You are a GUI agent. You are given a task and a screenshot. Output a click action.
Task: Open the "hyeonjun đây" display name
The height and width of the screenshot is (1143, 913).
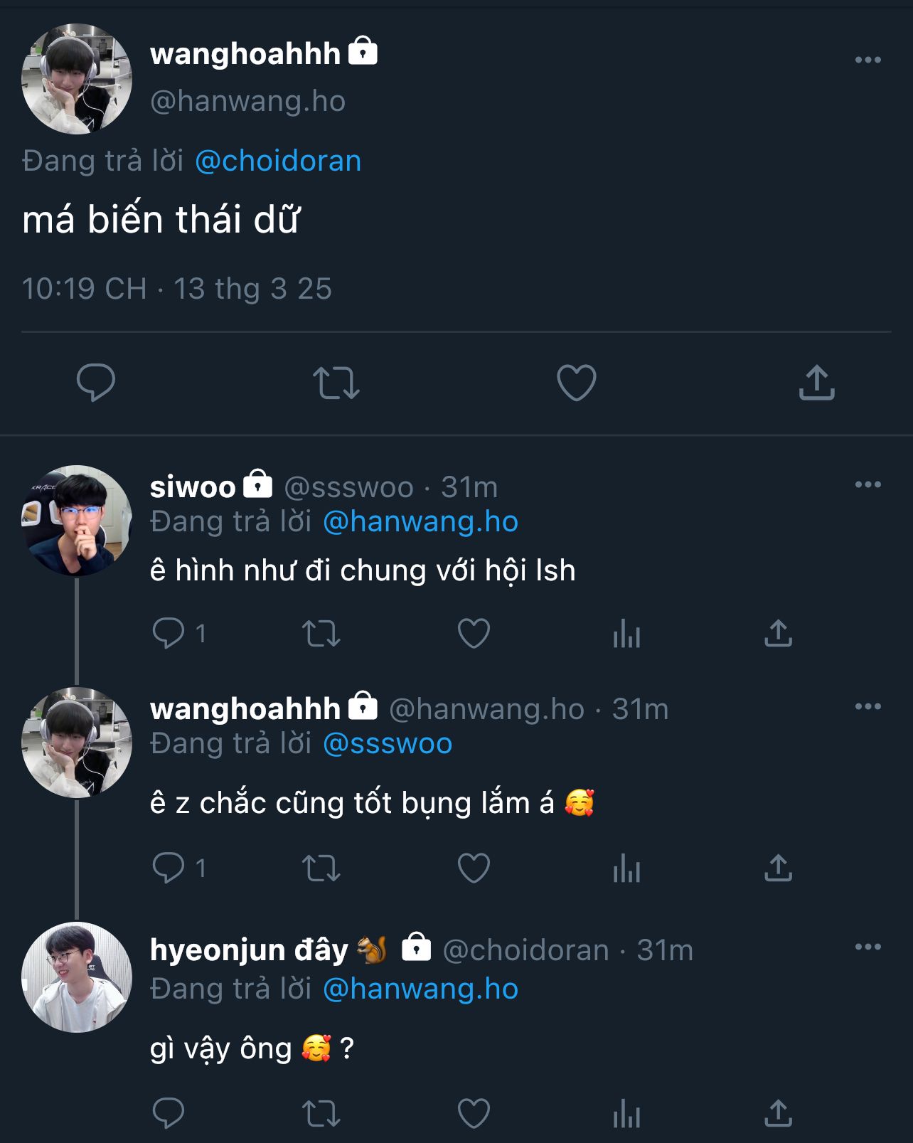(x=249, y=950)
